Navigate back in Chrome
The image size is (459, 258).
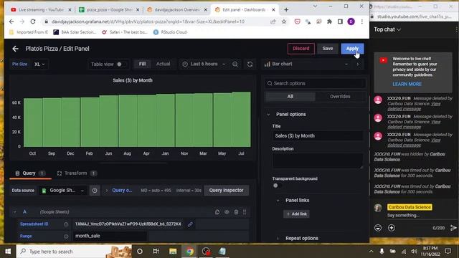click(11, 21)
